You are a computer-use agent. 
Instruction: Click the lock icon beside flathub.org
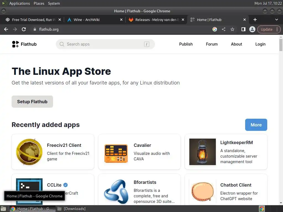click(35, 29)
